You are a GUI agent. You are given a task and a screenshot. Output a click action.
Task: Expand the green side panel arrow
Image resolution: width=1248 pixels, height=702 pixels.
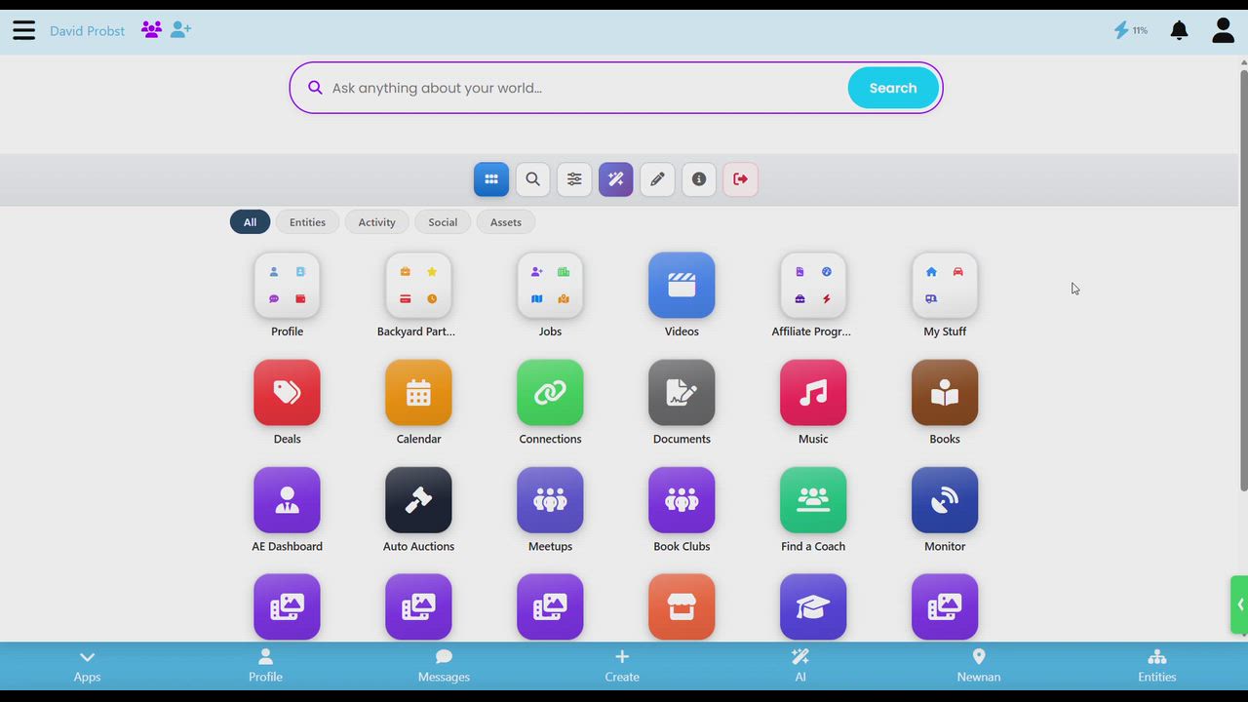[x=1239, y=604]
